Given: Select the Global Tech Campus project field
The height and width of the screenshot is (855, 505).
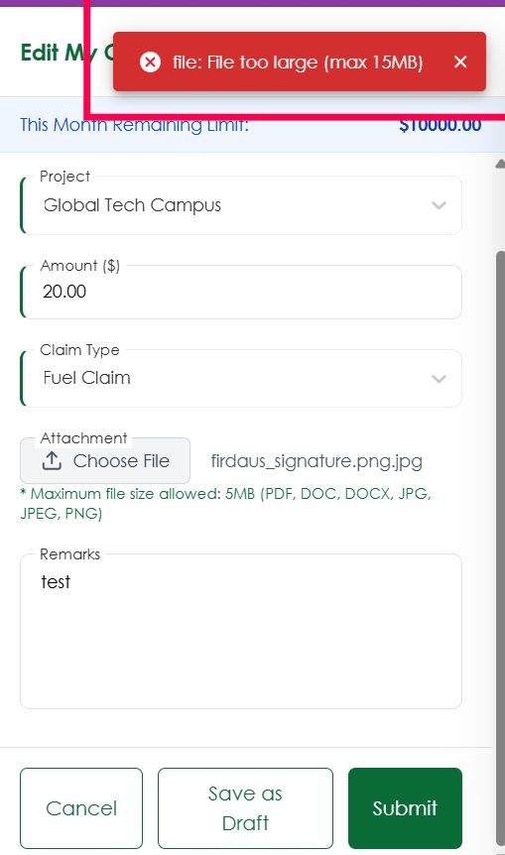Looking at the screenshot, I should coord(241,205).
